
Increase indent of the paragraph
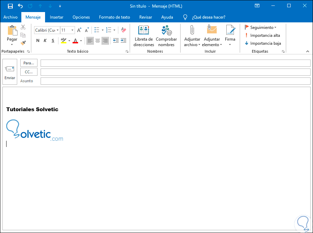click(x=123, y=41)
